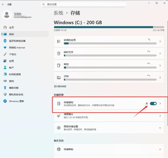Open 清理建议 via its right chevron
Screen dimensions: 168x158
pos(160,116)
